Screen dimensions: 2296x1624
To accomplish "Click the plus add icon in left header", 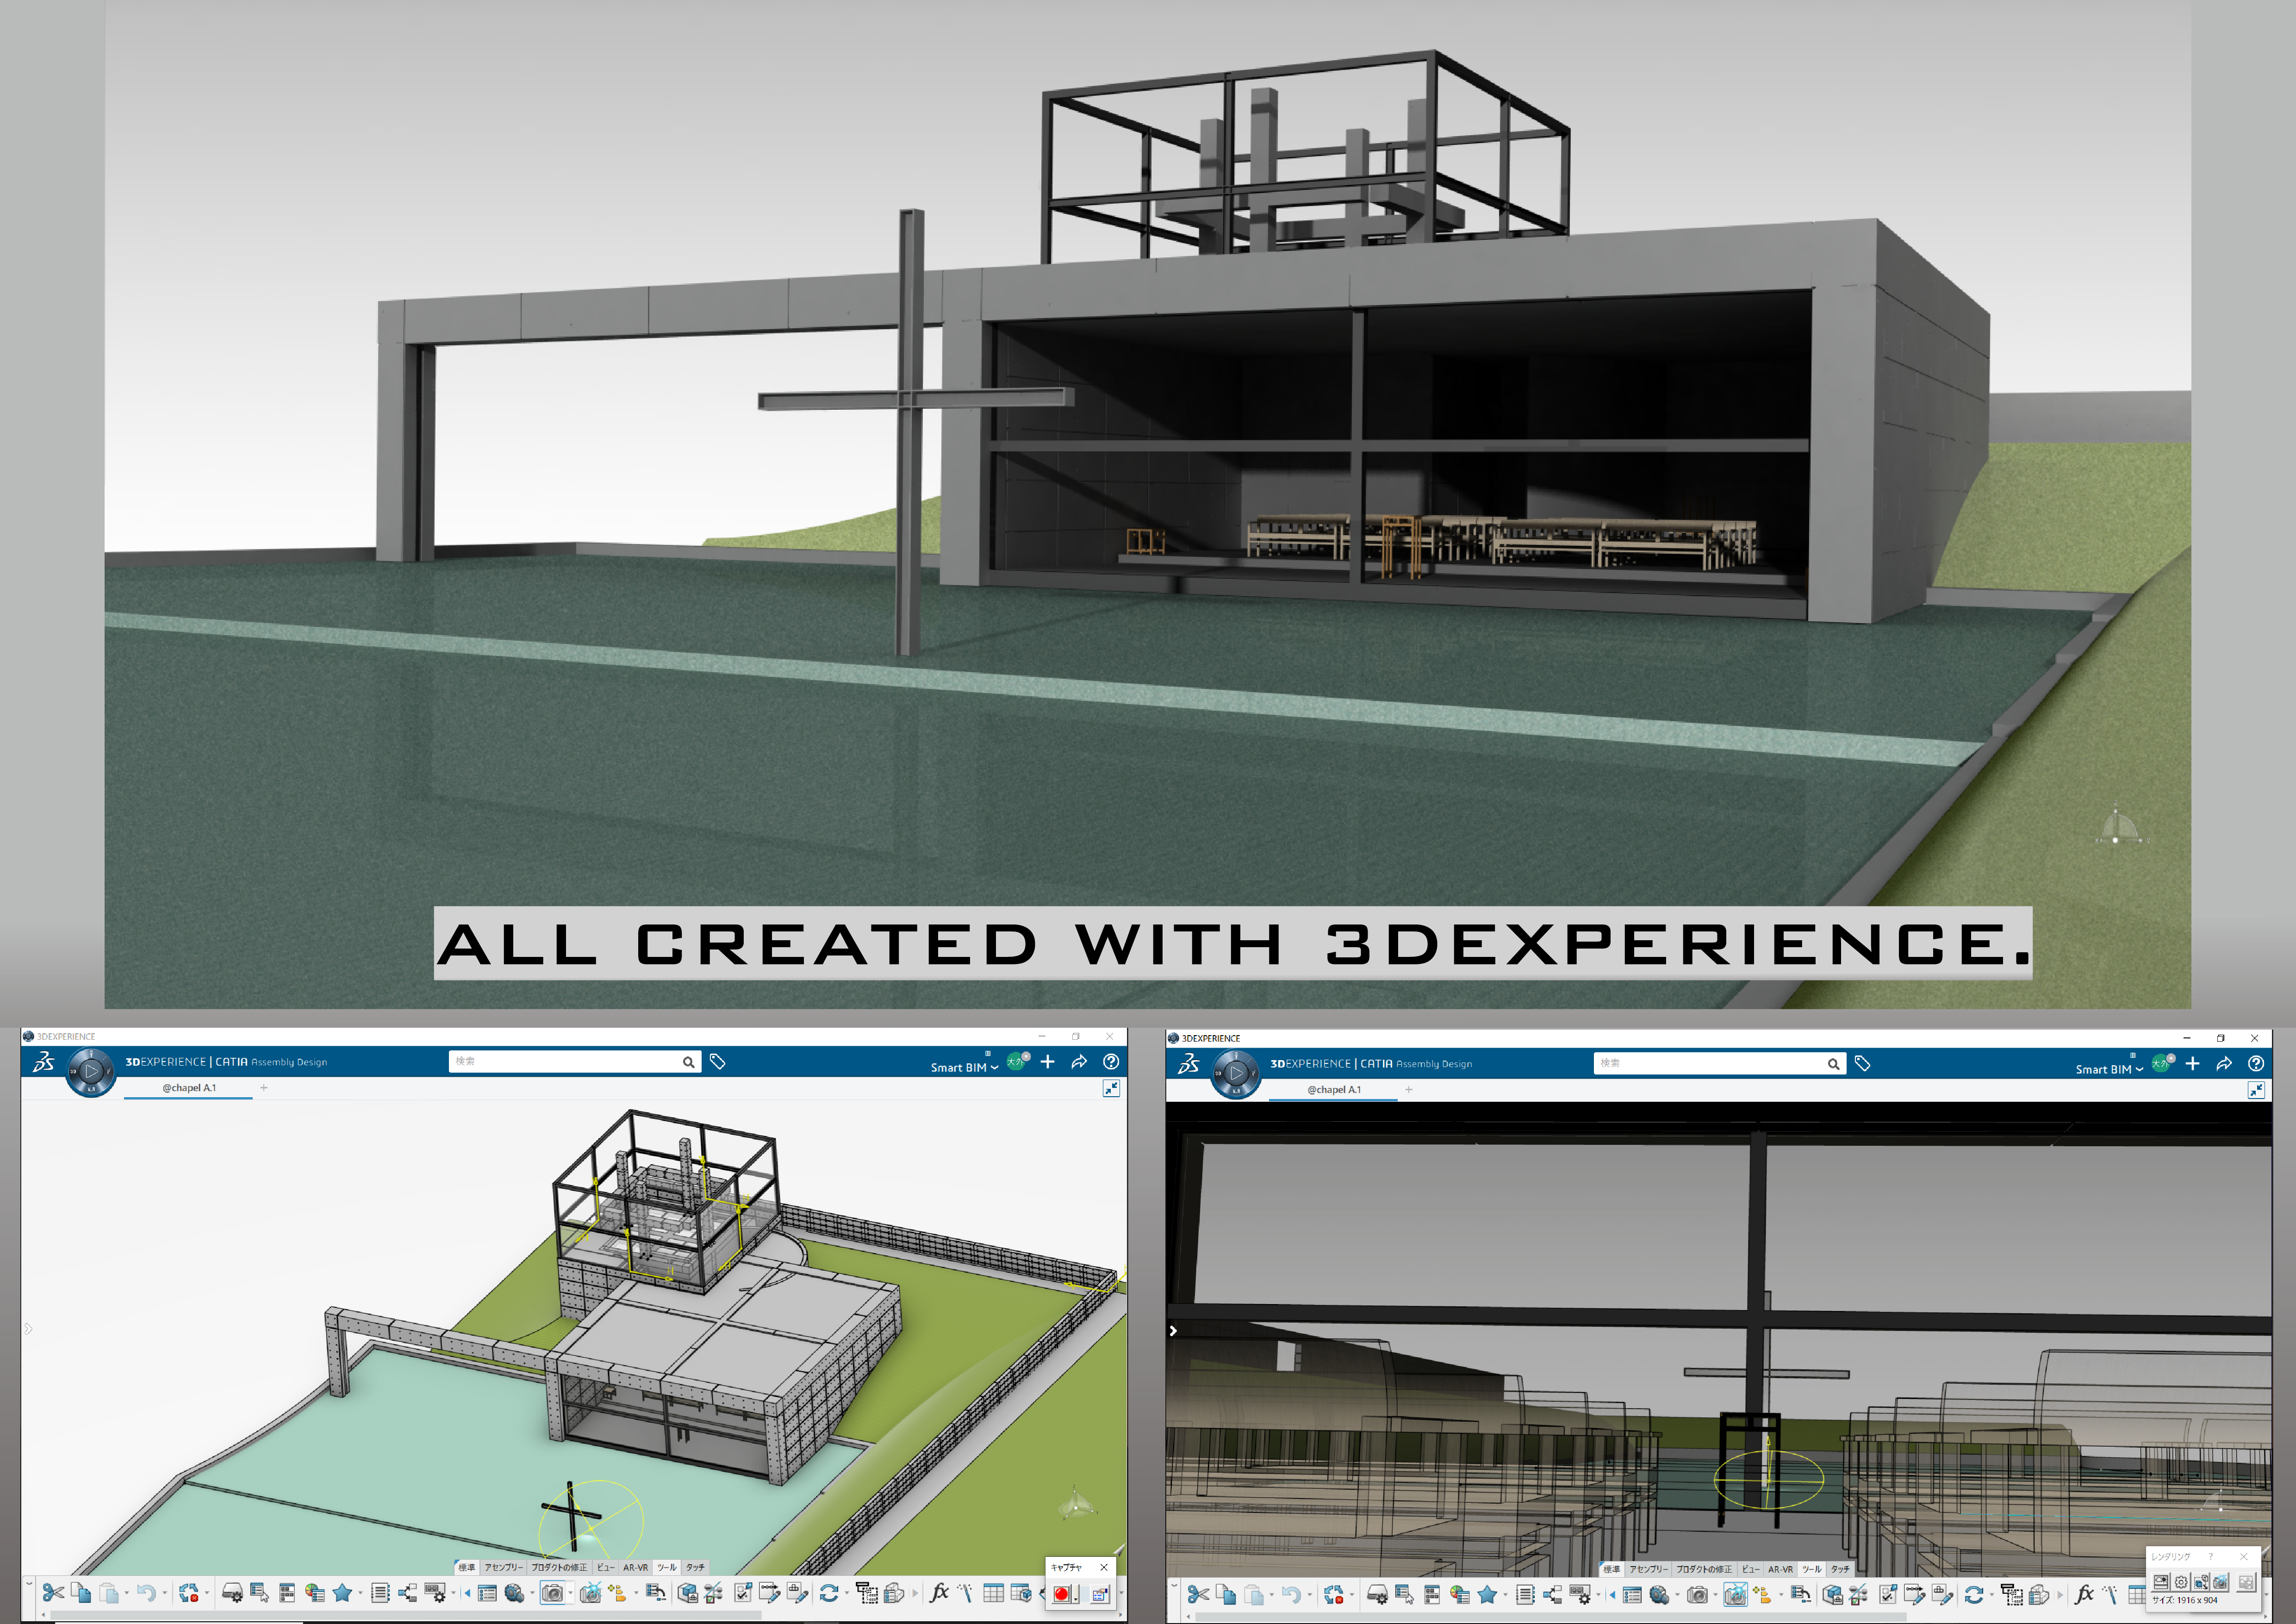I will 1047,1062.
